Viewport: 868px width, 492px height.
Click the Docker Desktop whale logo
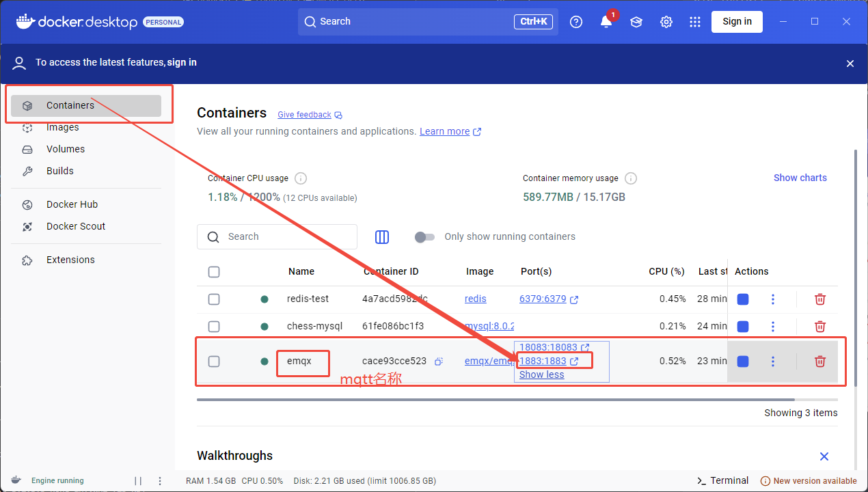pyautogui.click(x=25, y=21)
